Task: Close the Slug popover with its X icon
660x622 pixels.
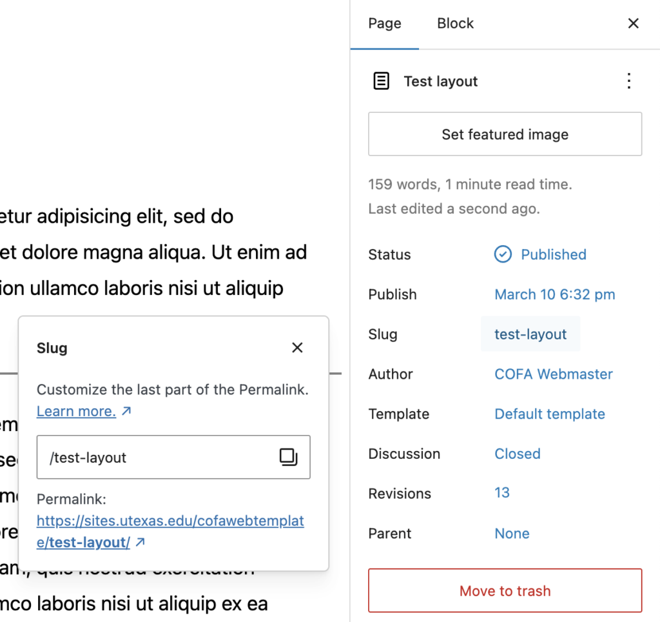Action: (x=297, y=347)
